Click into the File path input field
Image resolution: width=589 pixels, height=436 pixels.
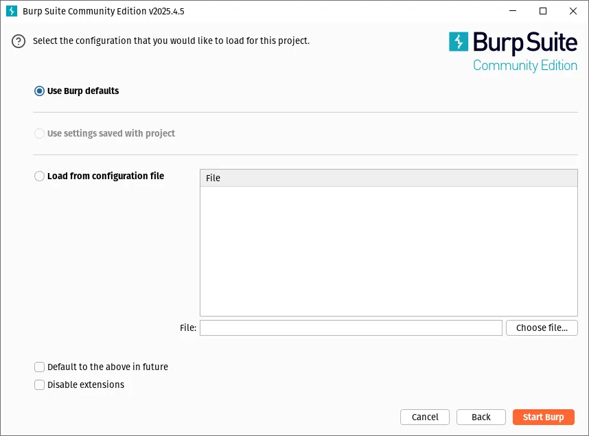tap(351, 328)
